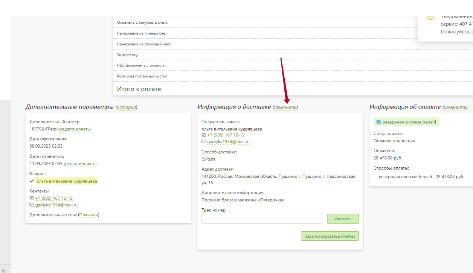This screenshot has width=473, height=273.
Task: Select recipient name under Получатель заказа
Action: point(232,129)
